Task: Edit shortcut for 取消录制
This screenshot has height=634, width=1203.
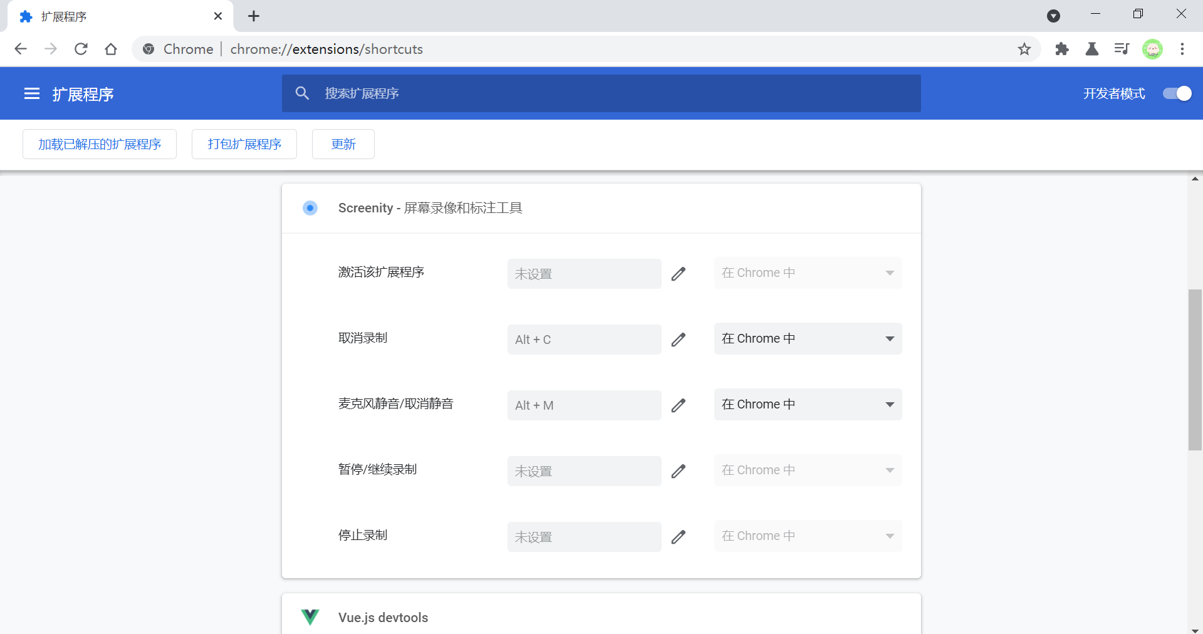Action: coord(679,340)
